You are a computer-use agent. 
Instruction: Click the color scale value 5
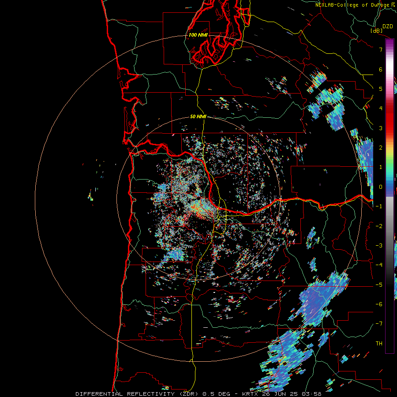pos(381,89)
